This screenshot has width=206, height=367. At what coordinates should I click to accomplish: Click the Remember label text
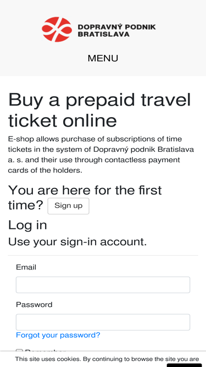pyautogui.click(x=45, y=350)
